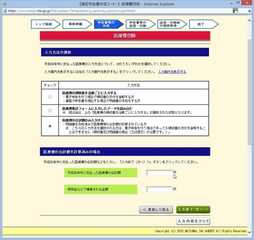Close the Internet Explorer window
This screenshot has height=240, width=254.
pos(247,3)
